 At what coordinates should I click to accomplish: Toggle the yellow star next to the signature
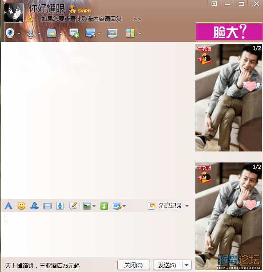click(30, 19)
